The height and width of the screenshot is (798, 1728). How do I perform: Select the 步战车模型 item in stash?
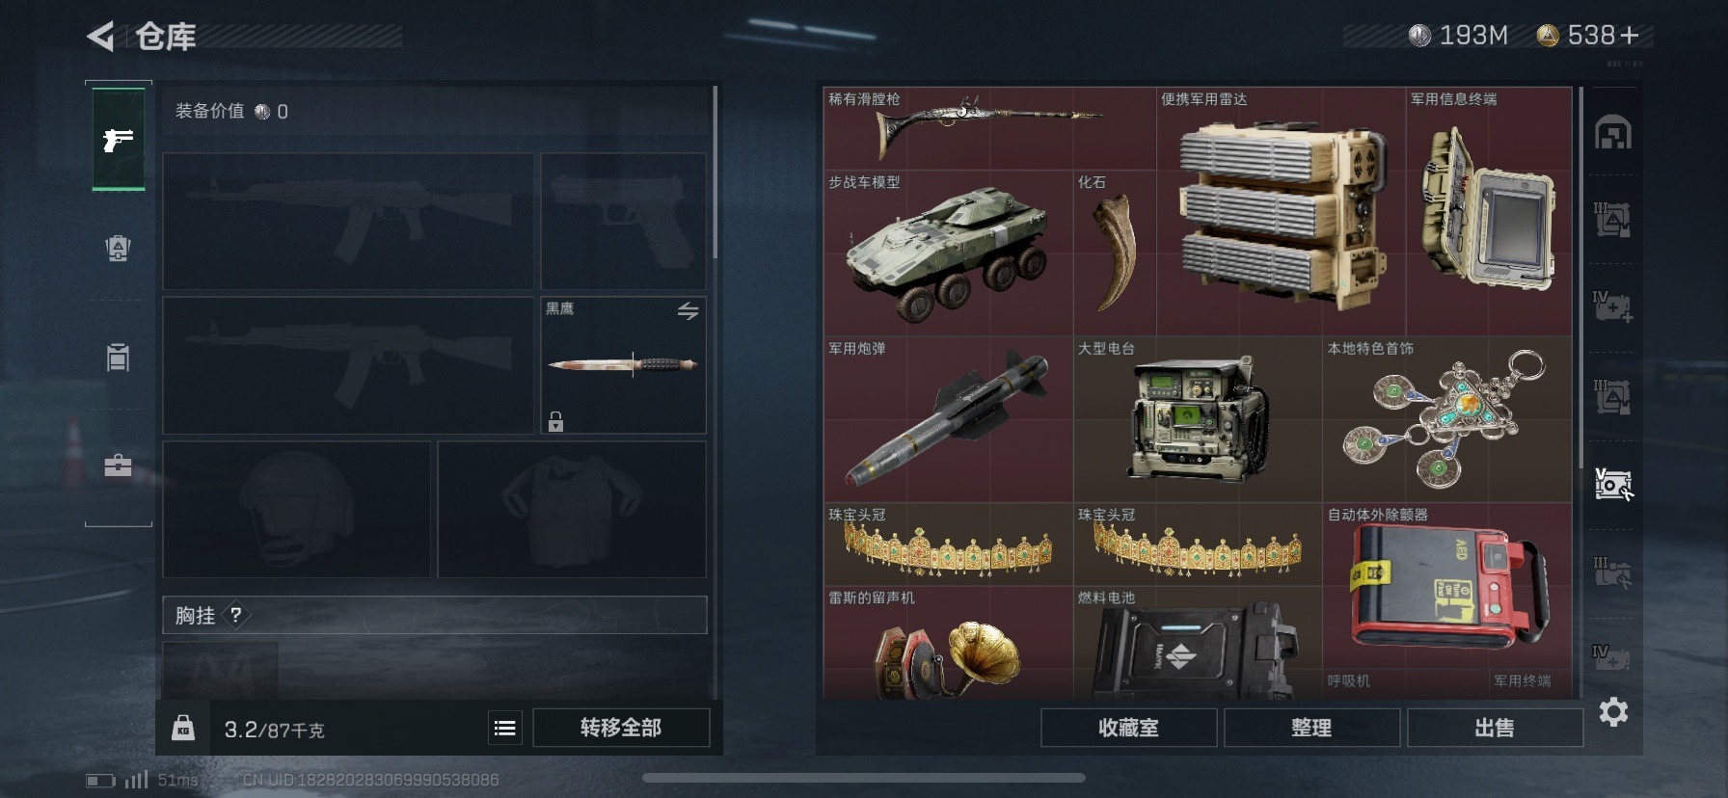[x=948, y=253]
